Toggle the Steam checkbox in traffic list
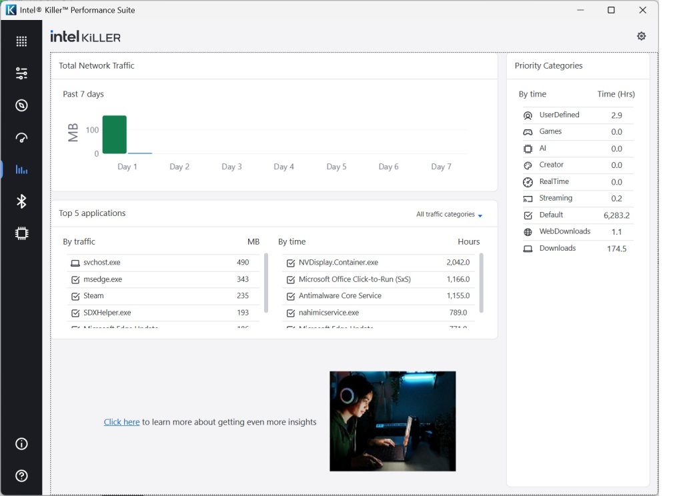Viewport: 683px width, 496px height. coord(75,296)
